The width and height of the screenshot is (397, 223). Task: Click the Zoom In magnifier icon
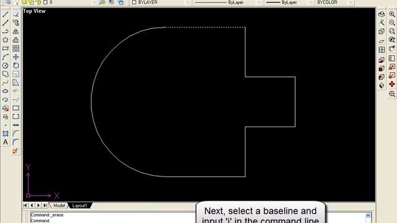(392, 14)
